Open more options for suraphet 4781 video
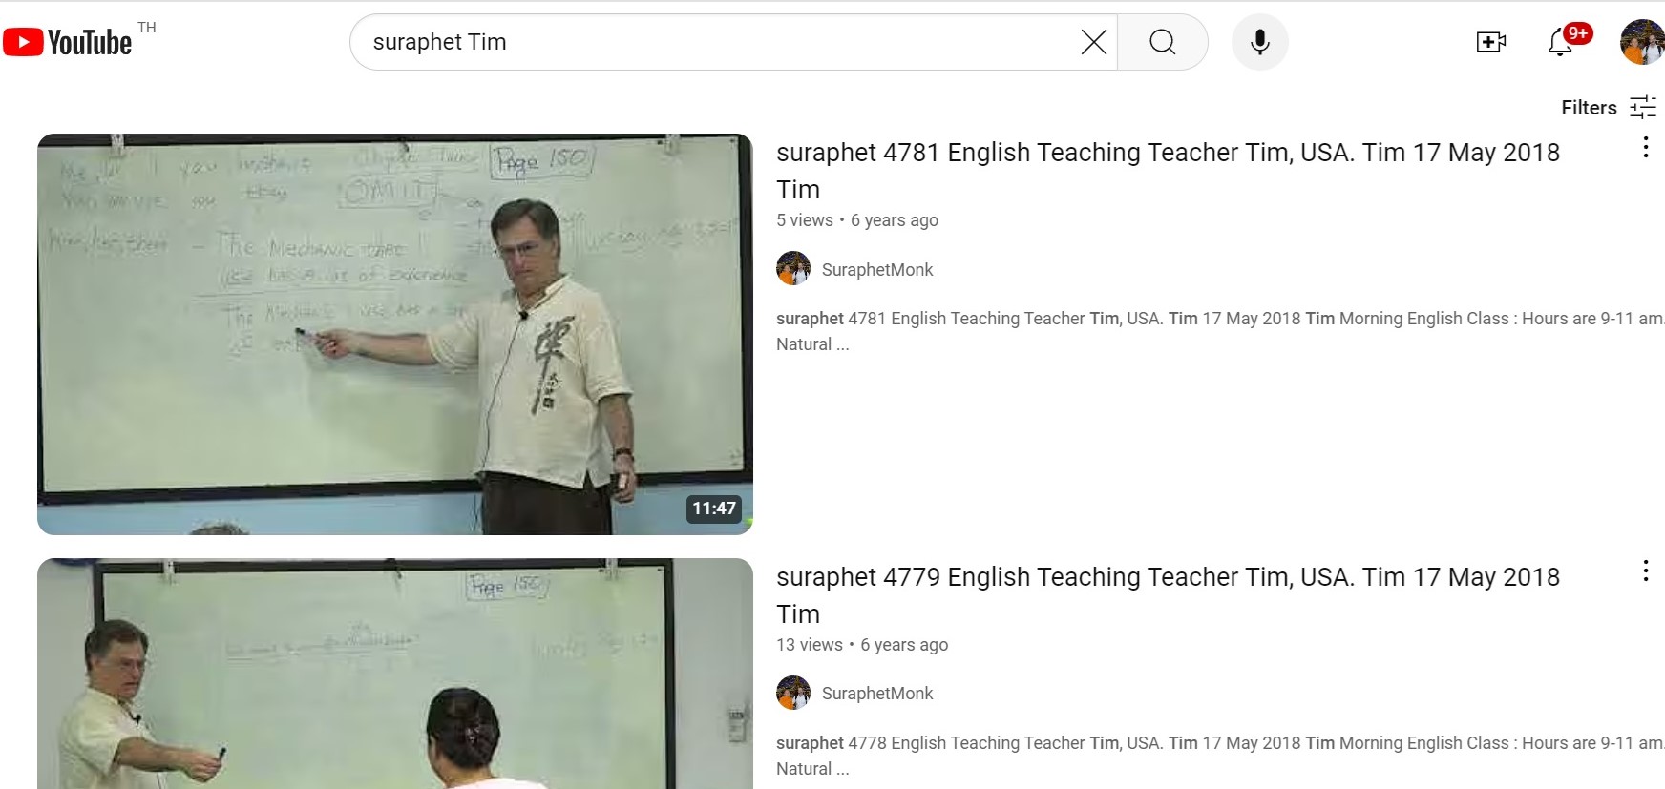Viewport: 1665px width, 789px height. tap(1645, 147)
